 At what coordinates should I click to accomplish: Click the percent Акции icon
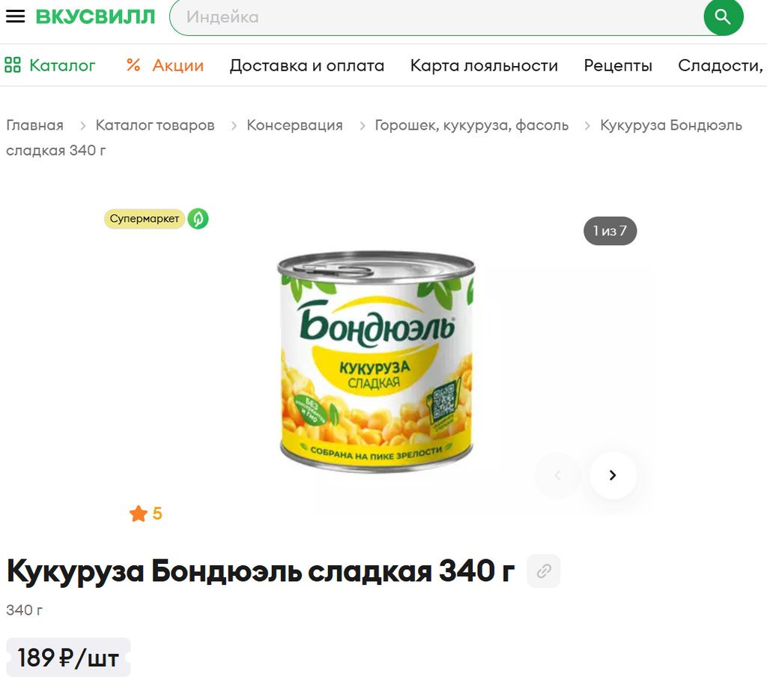(x=133, y=64)
